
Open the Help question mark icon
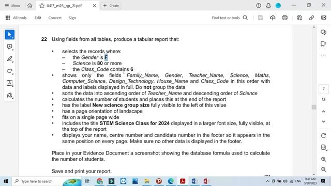click(x=259, y=6)
